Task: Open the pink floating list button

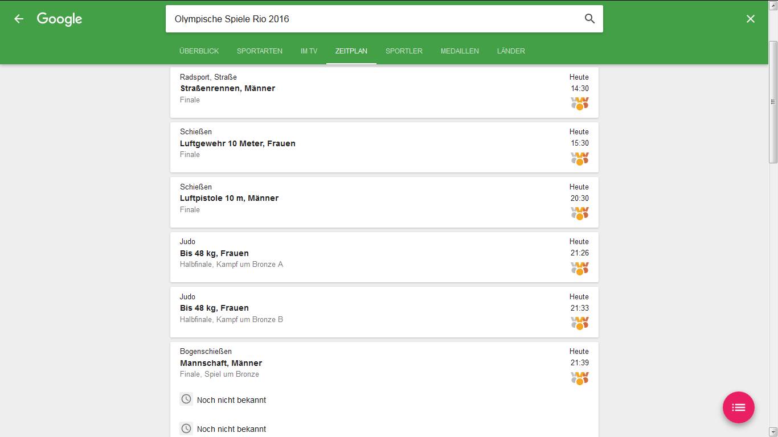Action: pos(739,407)
